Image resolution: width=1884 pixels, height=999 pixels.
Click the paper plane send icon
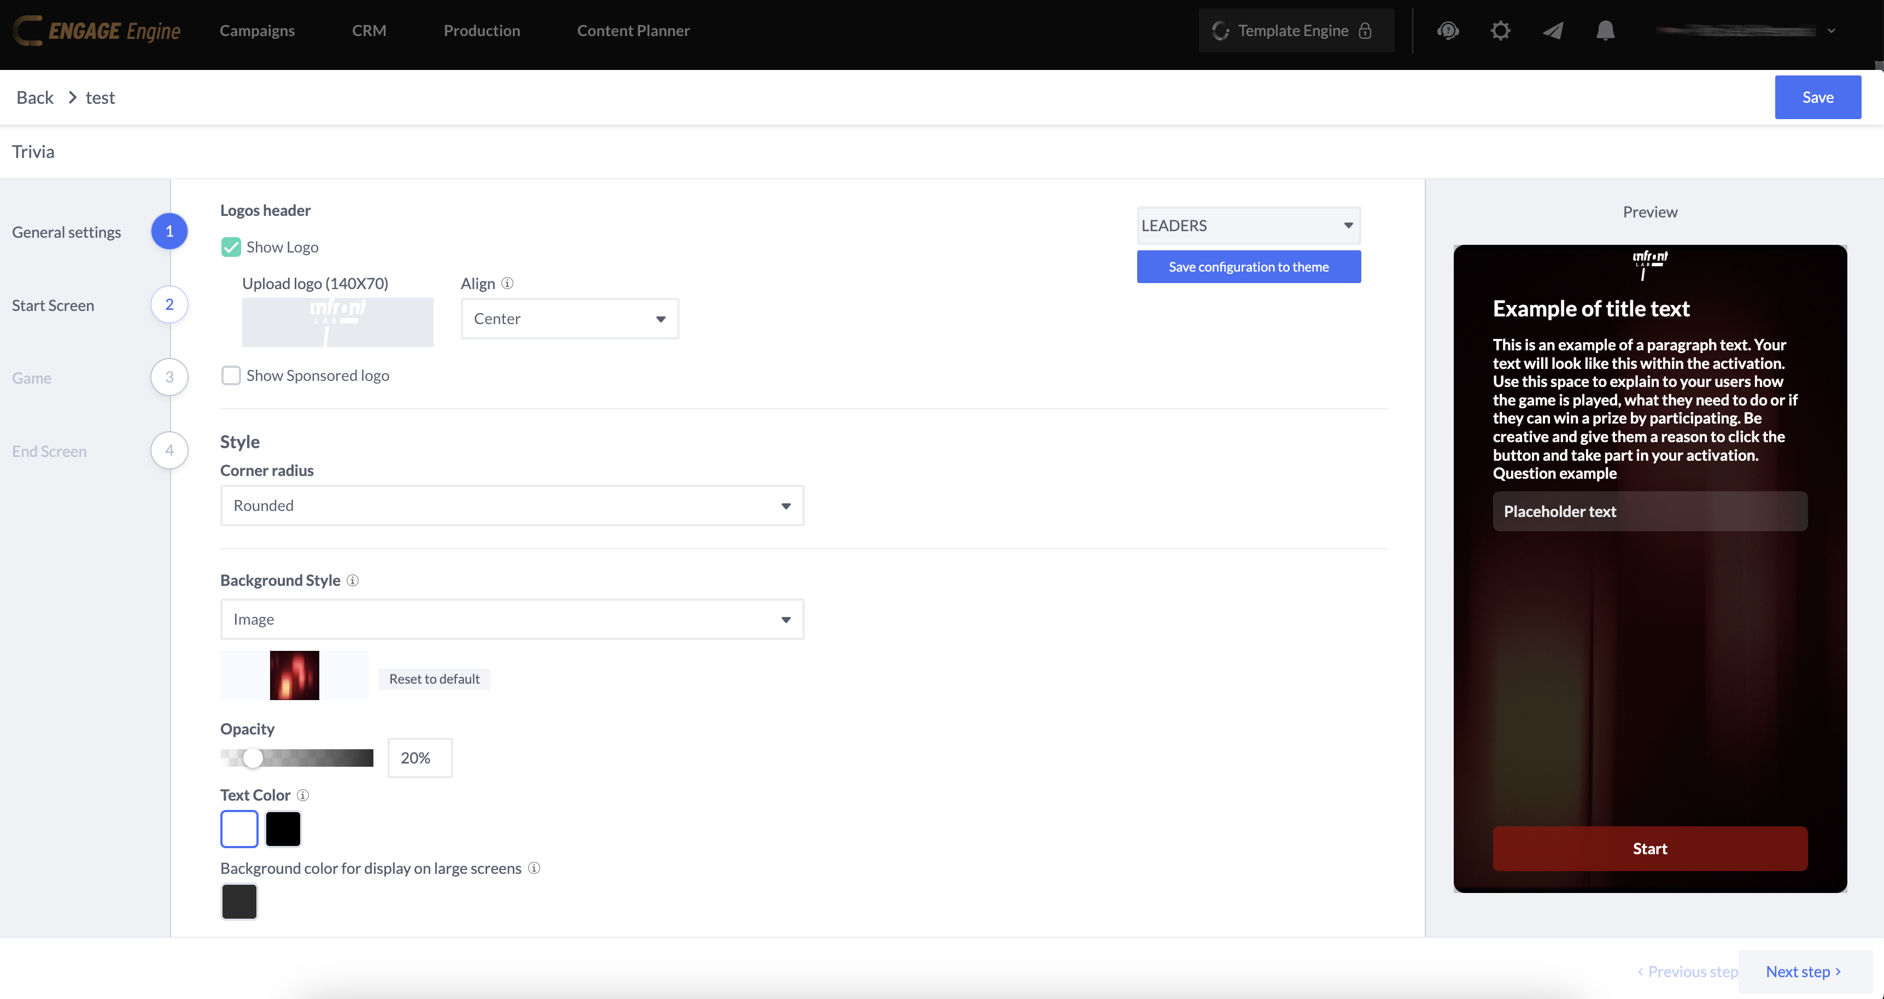coord(1553,31)
